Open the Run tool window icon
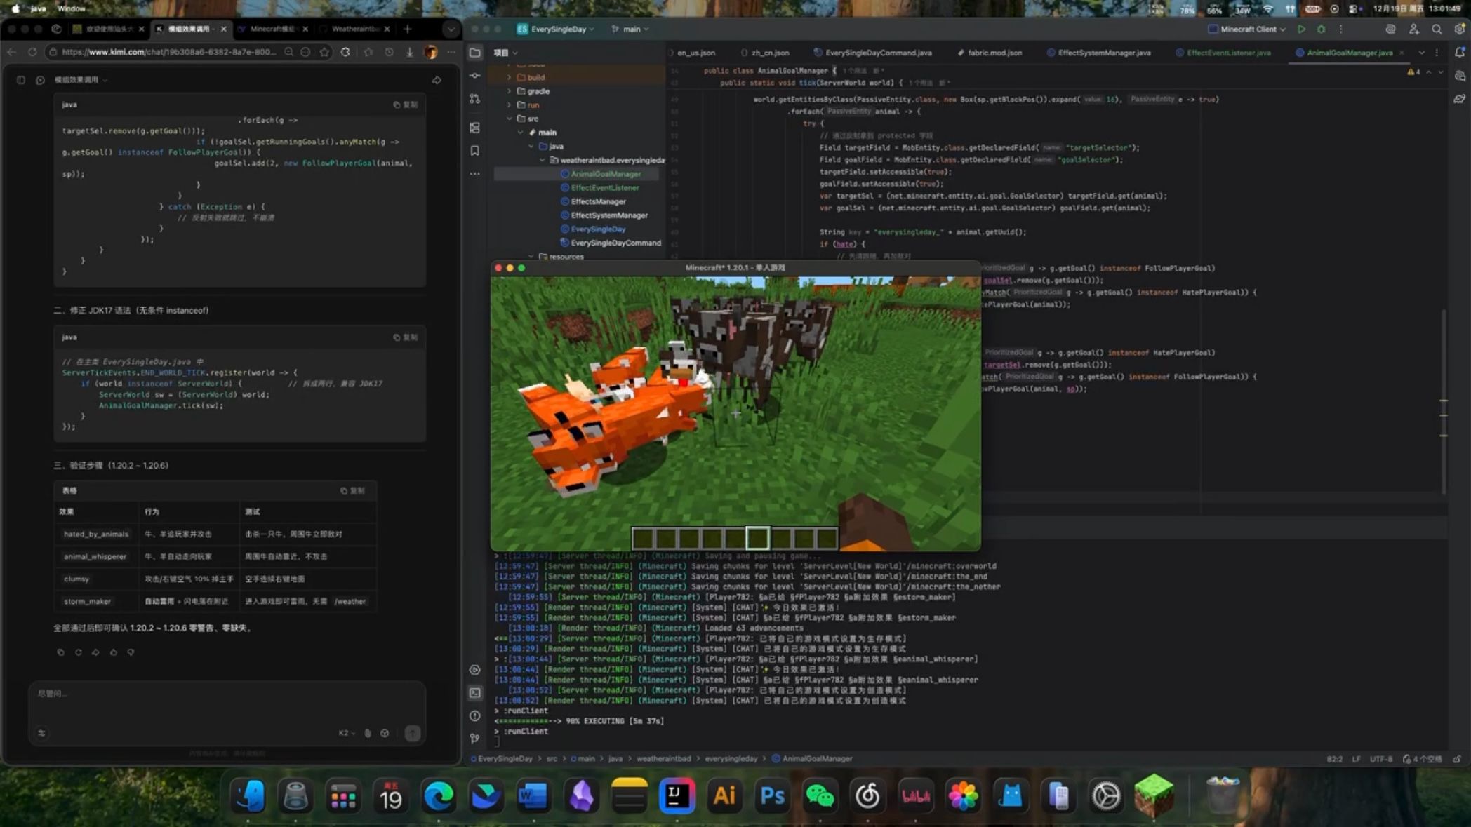This screenshot has height=827, width=1471. click(x=475, y=670)
